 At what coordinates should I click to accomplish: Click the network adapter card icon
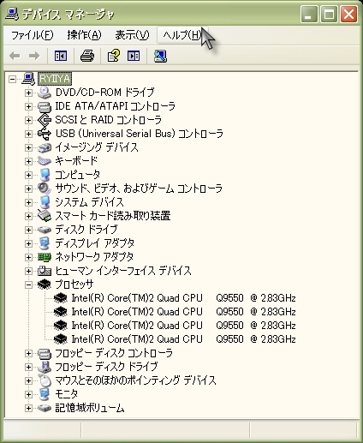(x=45, y=257)
